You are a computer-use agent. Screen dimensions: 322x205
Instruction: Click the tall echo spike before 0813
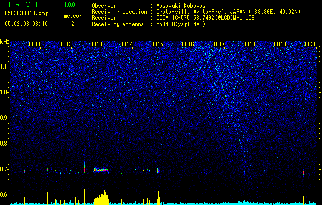point(84,167)
